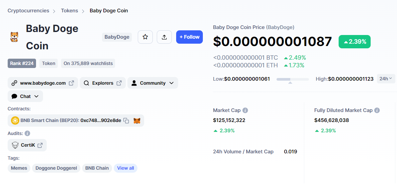Viewport: 397px width, 189px height.
Task: Copy the BEP20 contract address icon
Action: point(126,120)
